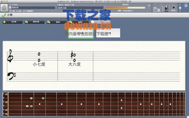
Task: Click the green checkmark next to 正确
Action: click(4, 15)
